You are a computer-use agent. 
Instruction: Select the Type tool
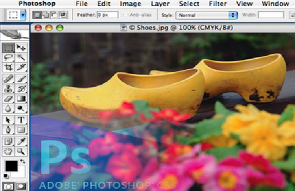(x=21, y=120)
